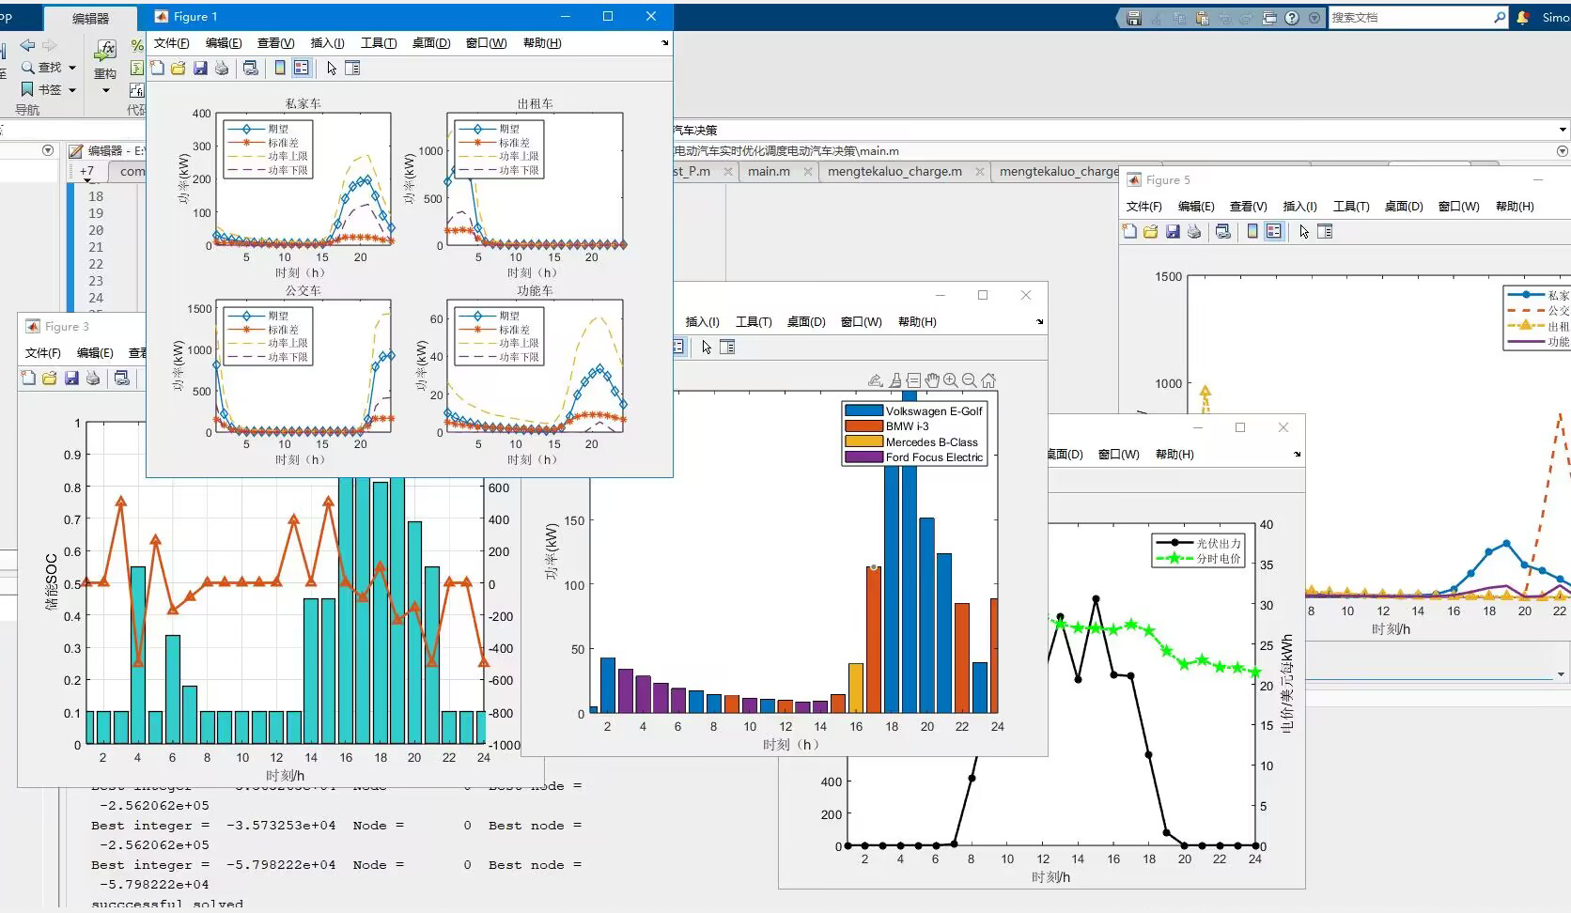Toggle Insert Legend in Figure 1 toolbar
This screenshot has width=1571, height=913.
(x=302, y=68)
